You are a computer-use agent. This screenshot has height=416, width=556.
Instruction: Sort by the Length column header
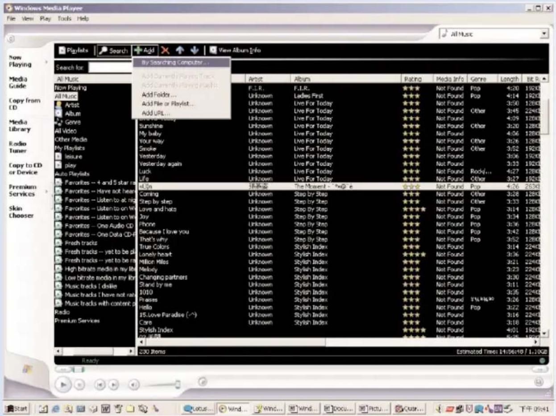point(509,79)
